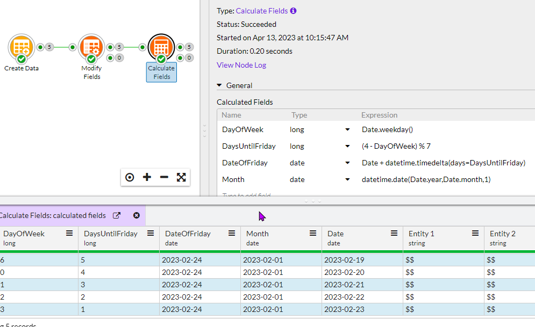The width and height of the screenshot is (535, 327).
Task: Zoom in the canvas with plus icon
Action: [147, 177]
